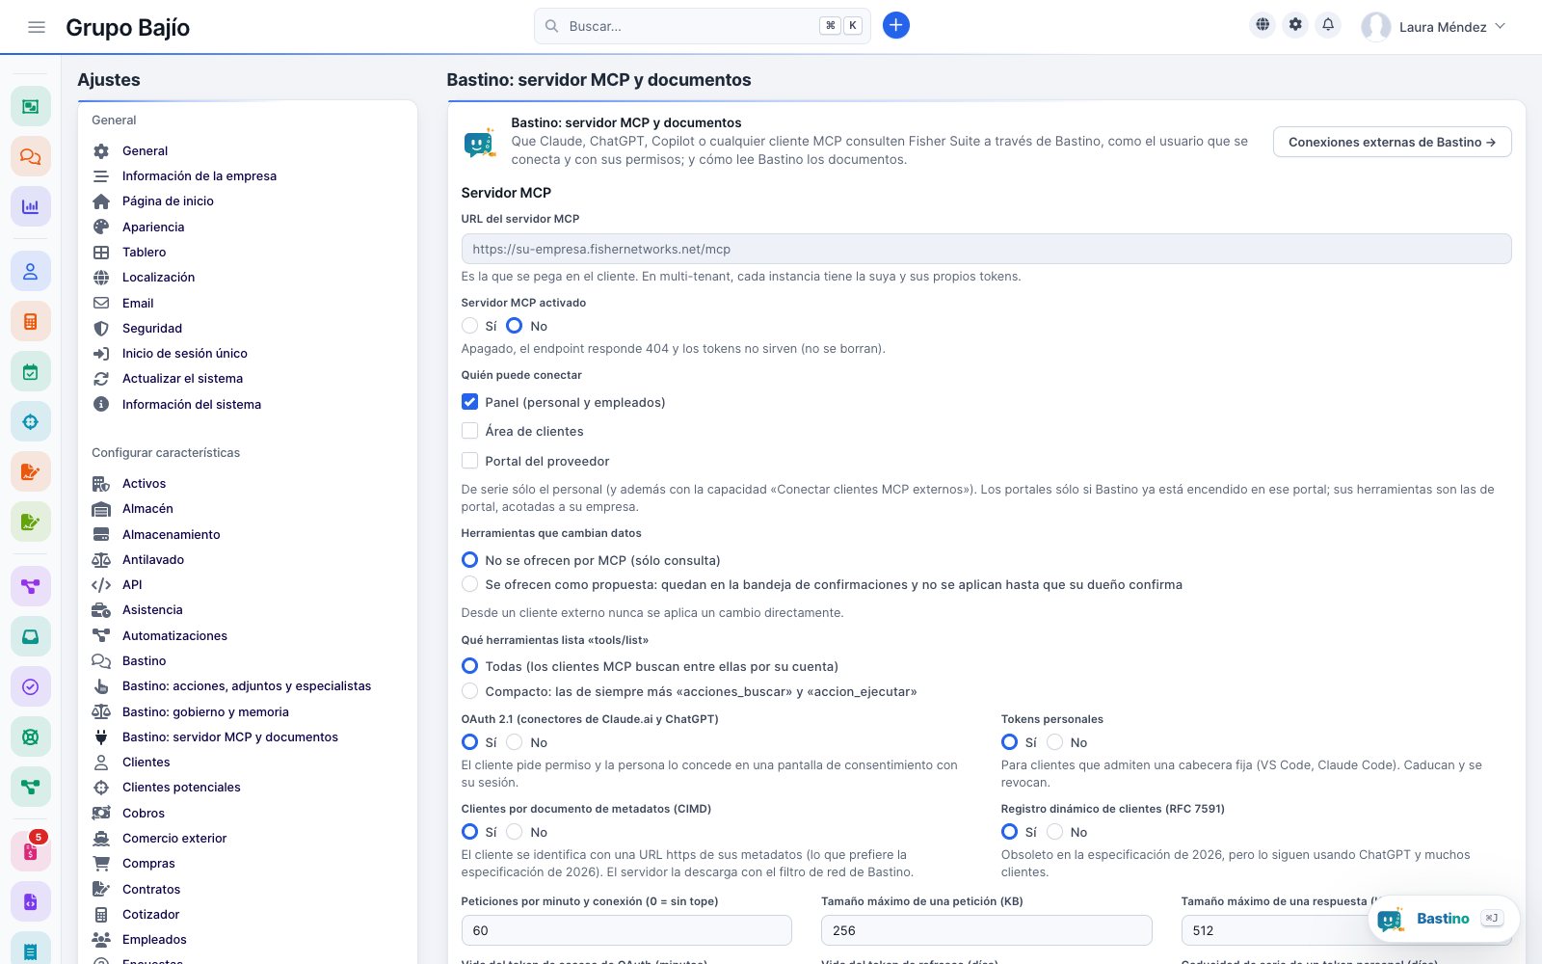Open Seguridad settings
1542x964 pixels.
point(151,328)
